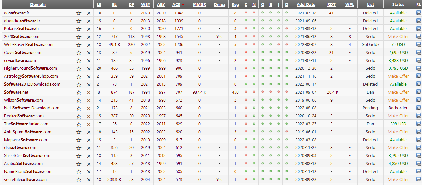Screen dimensions: 422x185
Task: Sort by Add Date column header
Action: [x=306, y=4]
